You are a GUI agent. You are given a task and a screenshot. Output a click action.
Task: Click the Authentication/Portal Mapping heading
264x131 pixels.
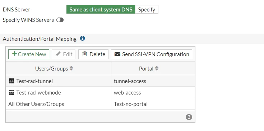(40, 39)
